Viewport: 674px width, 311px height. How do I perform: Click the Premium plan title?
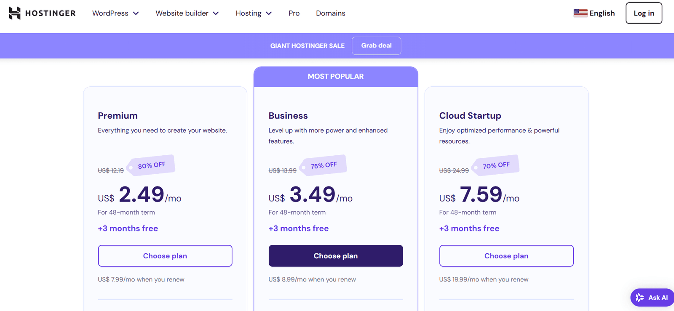118,116
